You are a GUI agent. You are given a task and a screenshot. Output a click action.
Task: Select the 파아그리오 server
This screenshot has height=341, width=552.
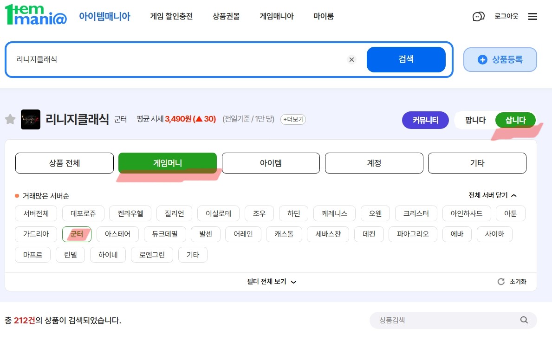[x=413, y=234]
